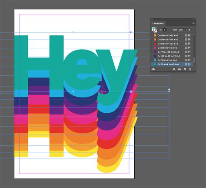Click Show swatch kinds menu button

tap(174, 69)
